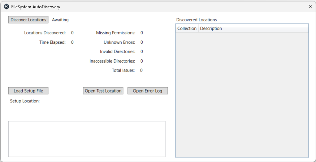Click inside the empty setup text box

(87, 139)
